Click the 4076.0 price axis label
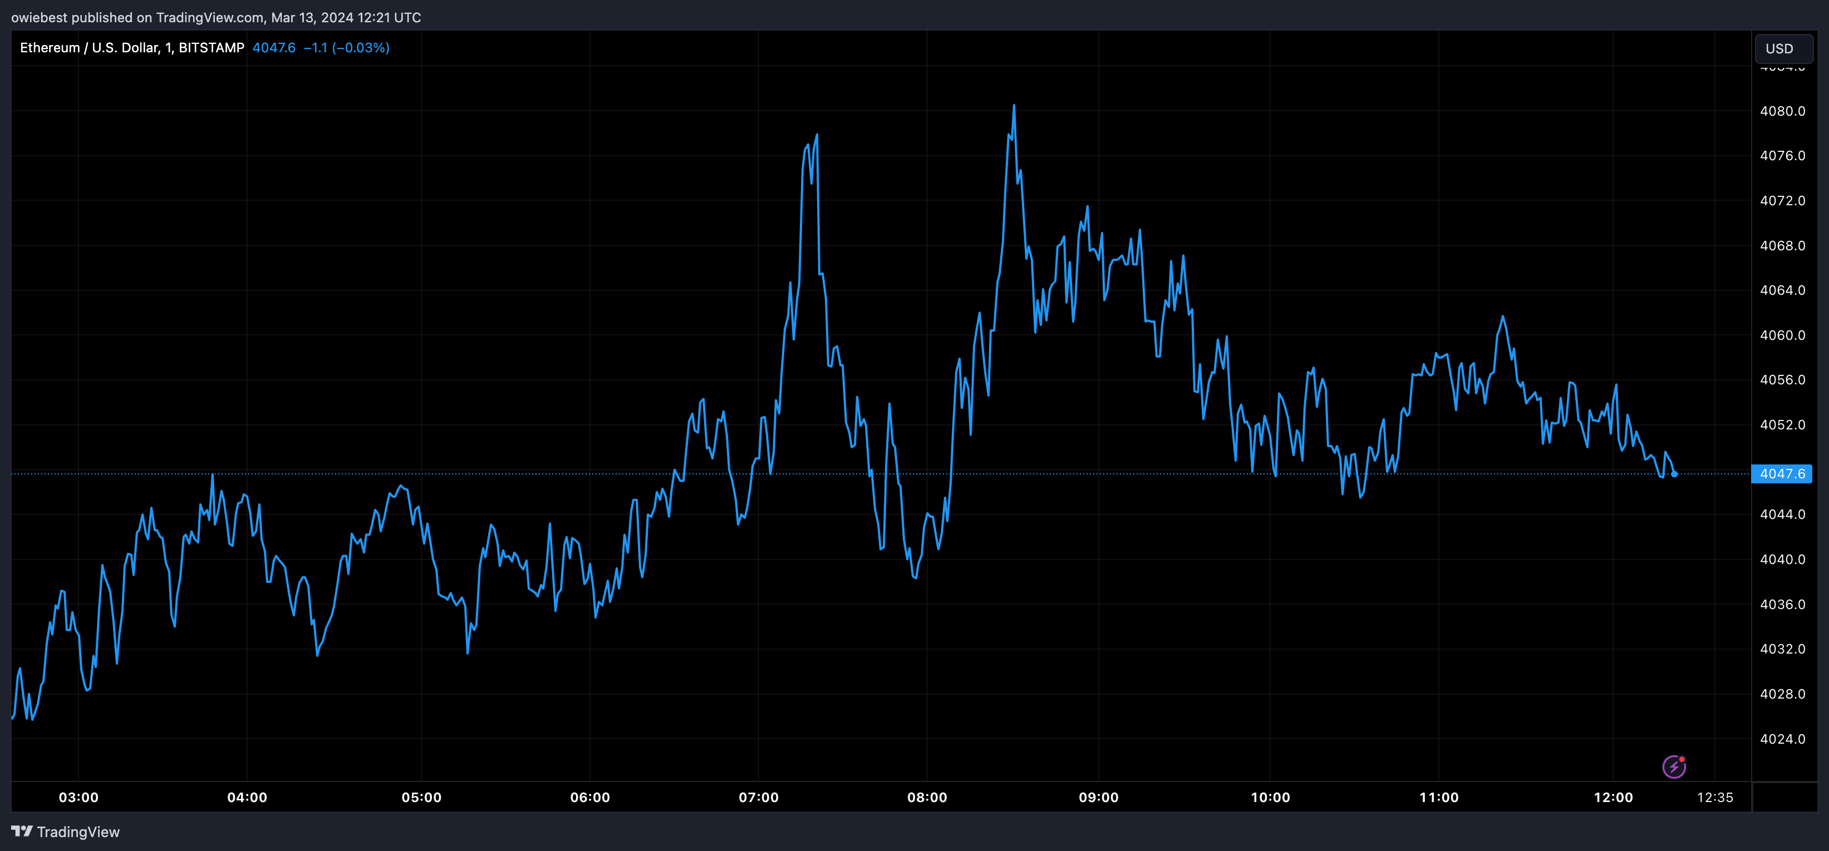The height and width of the screenshot is (851, 1829). tap(1782, 155)
